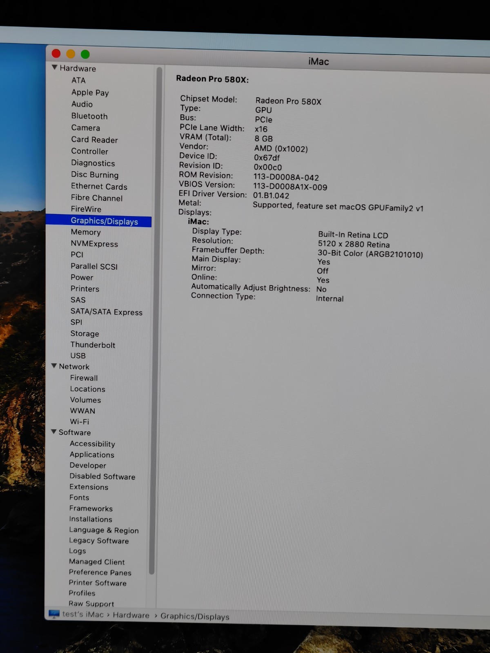Click the computer icon in path bar
The height and width of the screenshot is (653, 490).
coord(54,614)
